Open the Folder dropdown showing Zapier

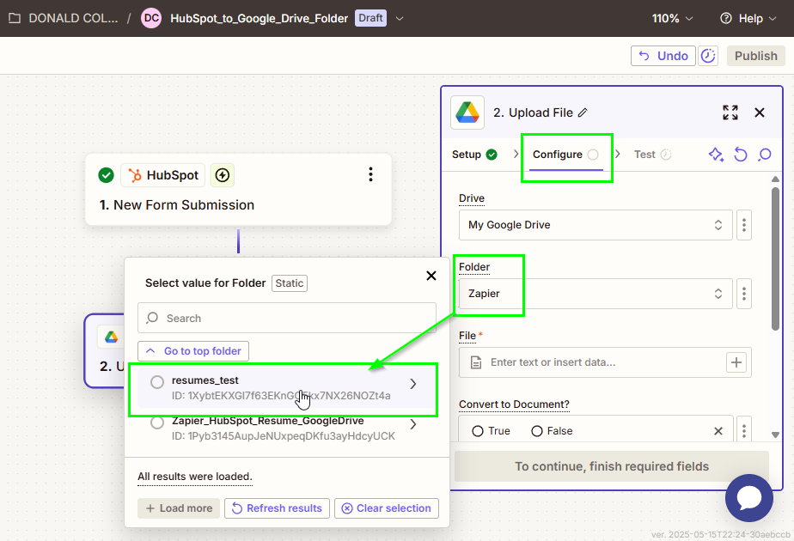point(595,294)
